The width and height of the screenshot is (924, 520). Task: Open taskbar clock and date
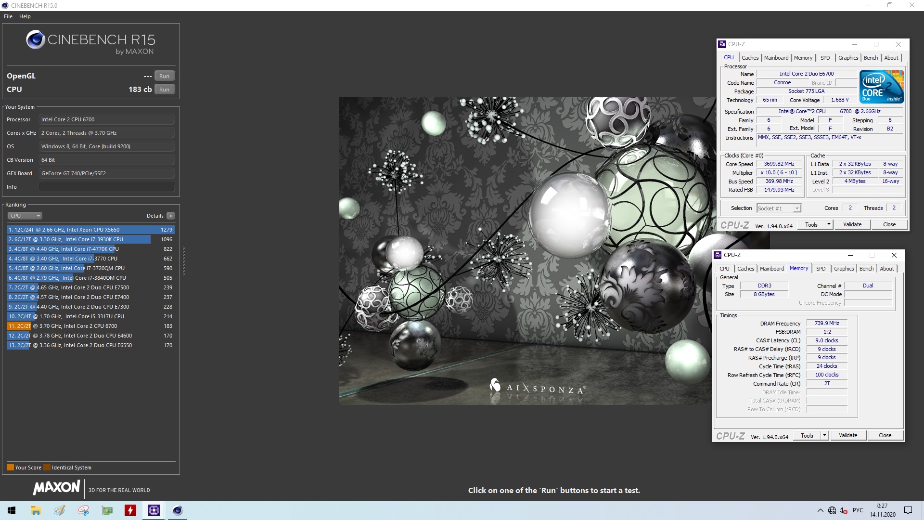click(x=882, y=510)
